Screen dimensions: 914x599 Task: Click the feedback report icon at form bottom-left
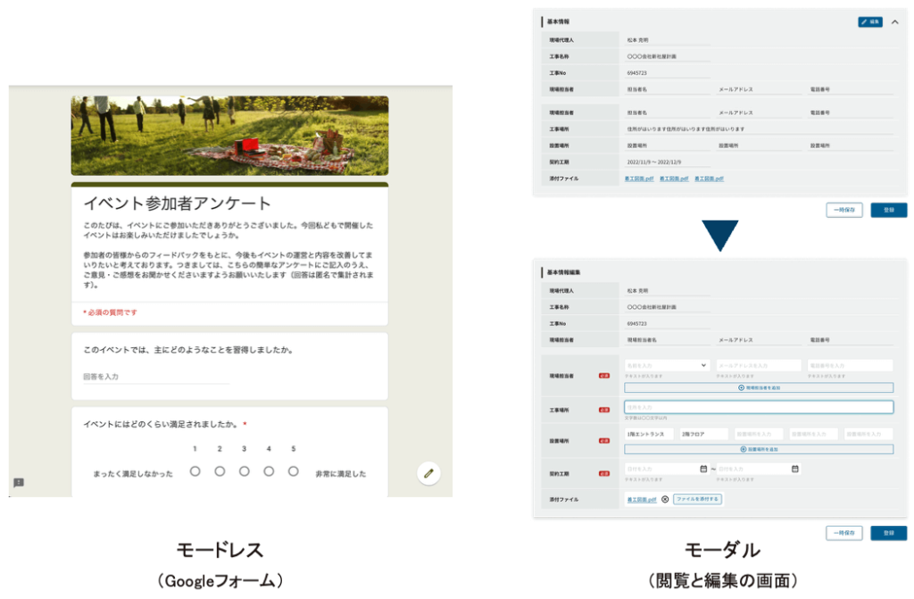click(x=19, y=483)
